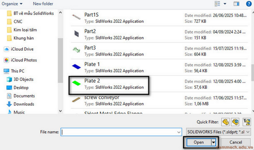Go to the Downloads location

coord(20,104)
